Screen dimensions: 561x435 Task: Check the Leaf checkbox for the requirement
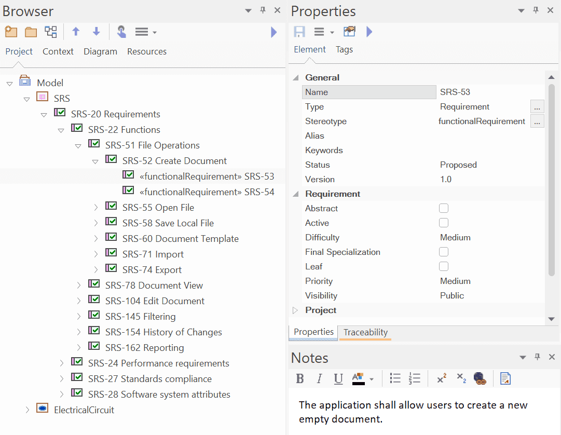444,266
